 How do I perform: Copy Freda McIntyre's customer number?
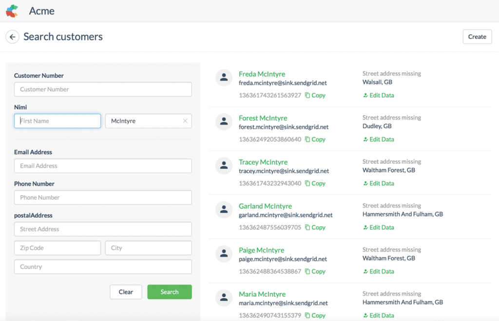tap(315, 95)
